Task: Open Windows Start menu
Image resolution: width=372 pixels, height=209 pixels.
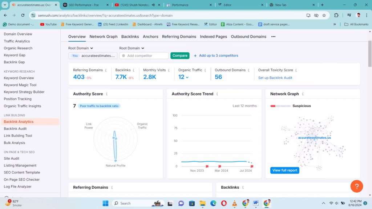Action: 106,203
